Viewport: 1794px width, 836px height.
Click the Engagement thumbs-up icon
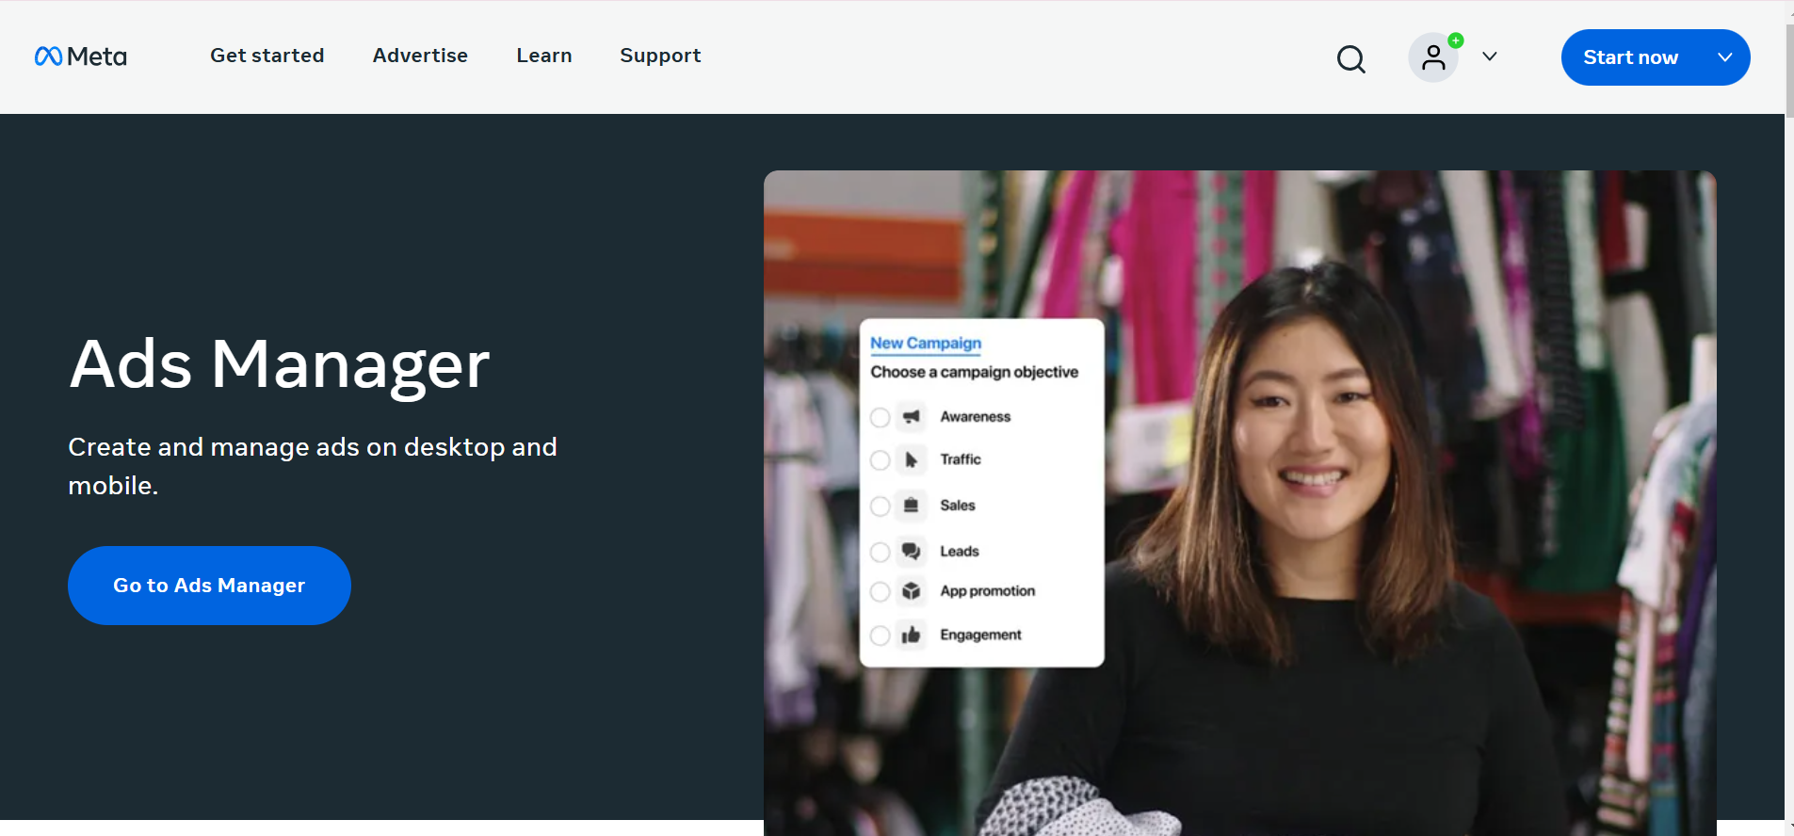coord(911,635)
